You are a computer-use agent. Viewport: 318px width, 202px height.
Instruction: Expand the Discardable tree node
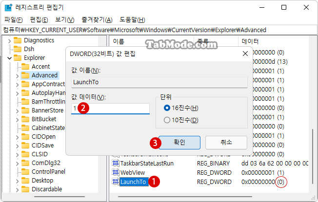click(x=17, y=190)
